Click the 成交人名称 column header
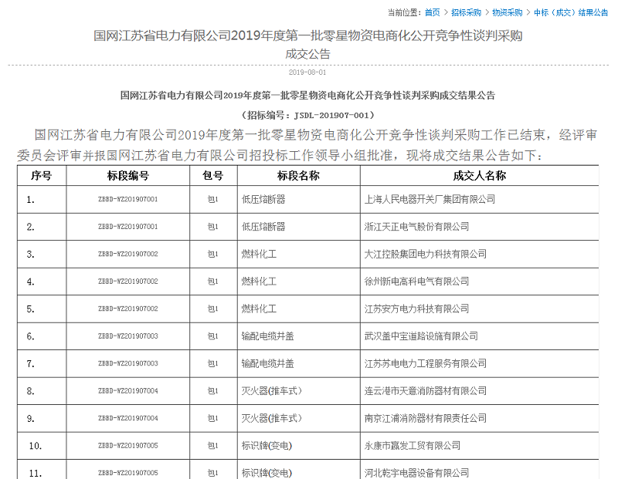Image resolution: width=618 pixels, height=479 pixels. click(x=480, y=176)
